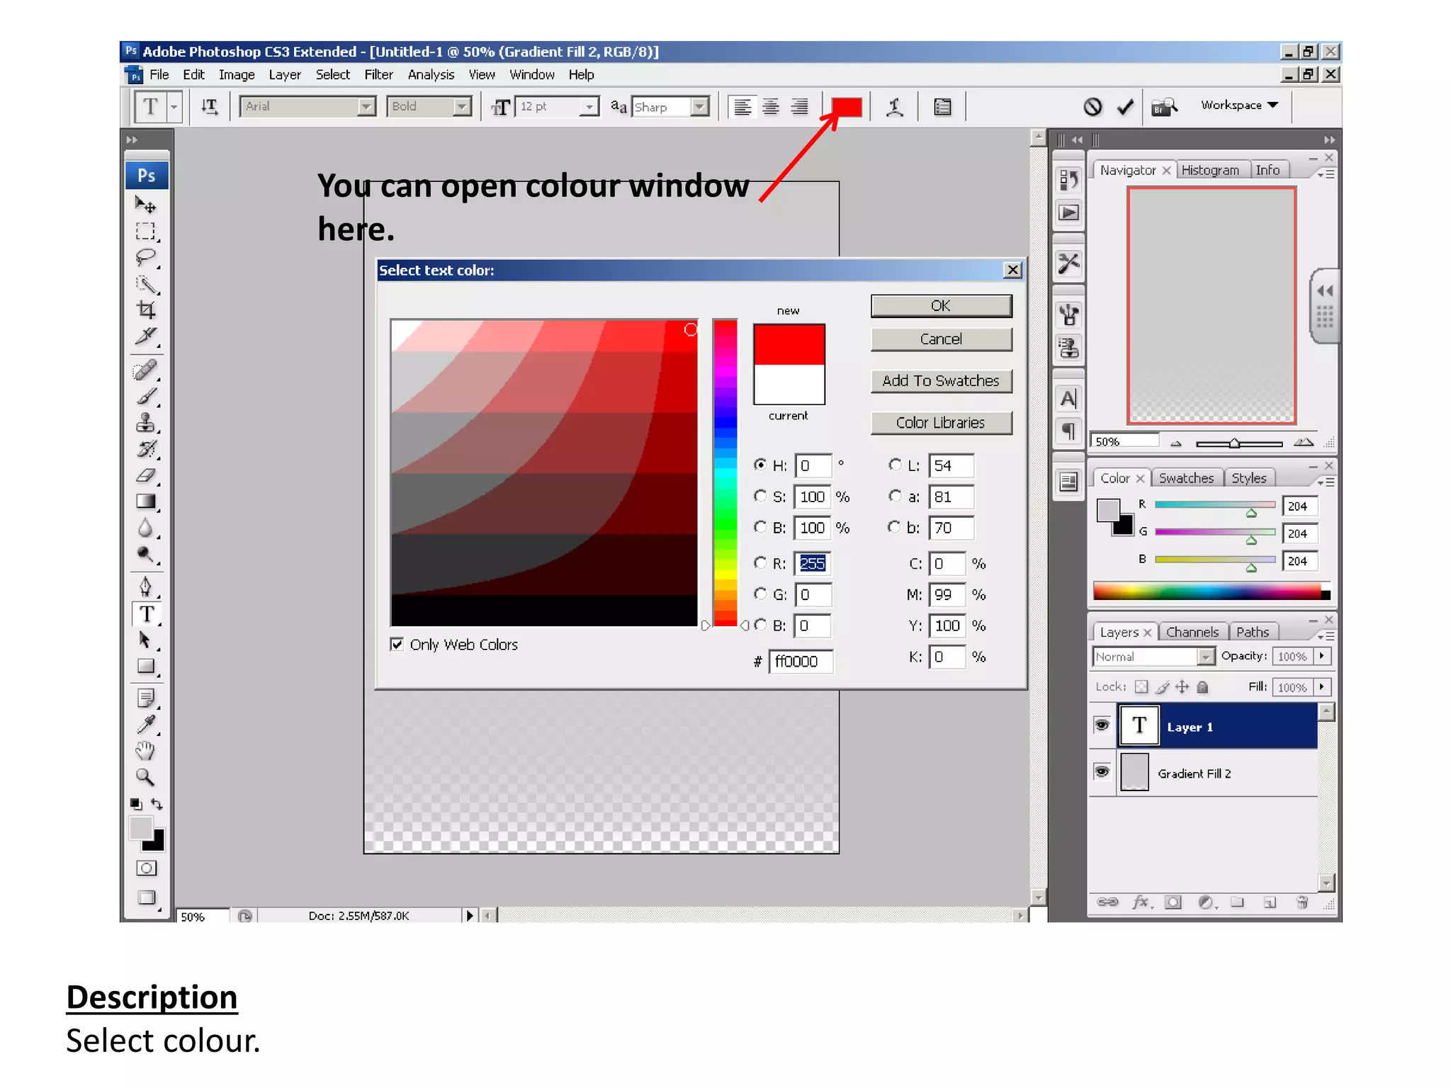This screenshot has width=1451, height=1088.
Task: Commit current text edits
Action: (1125, 106)
